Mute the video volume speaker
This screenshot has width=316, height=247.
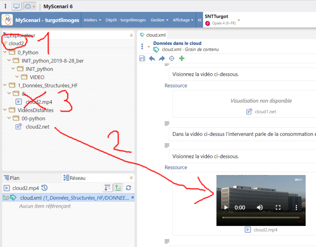pyautogui.click(x=260, y=207)
